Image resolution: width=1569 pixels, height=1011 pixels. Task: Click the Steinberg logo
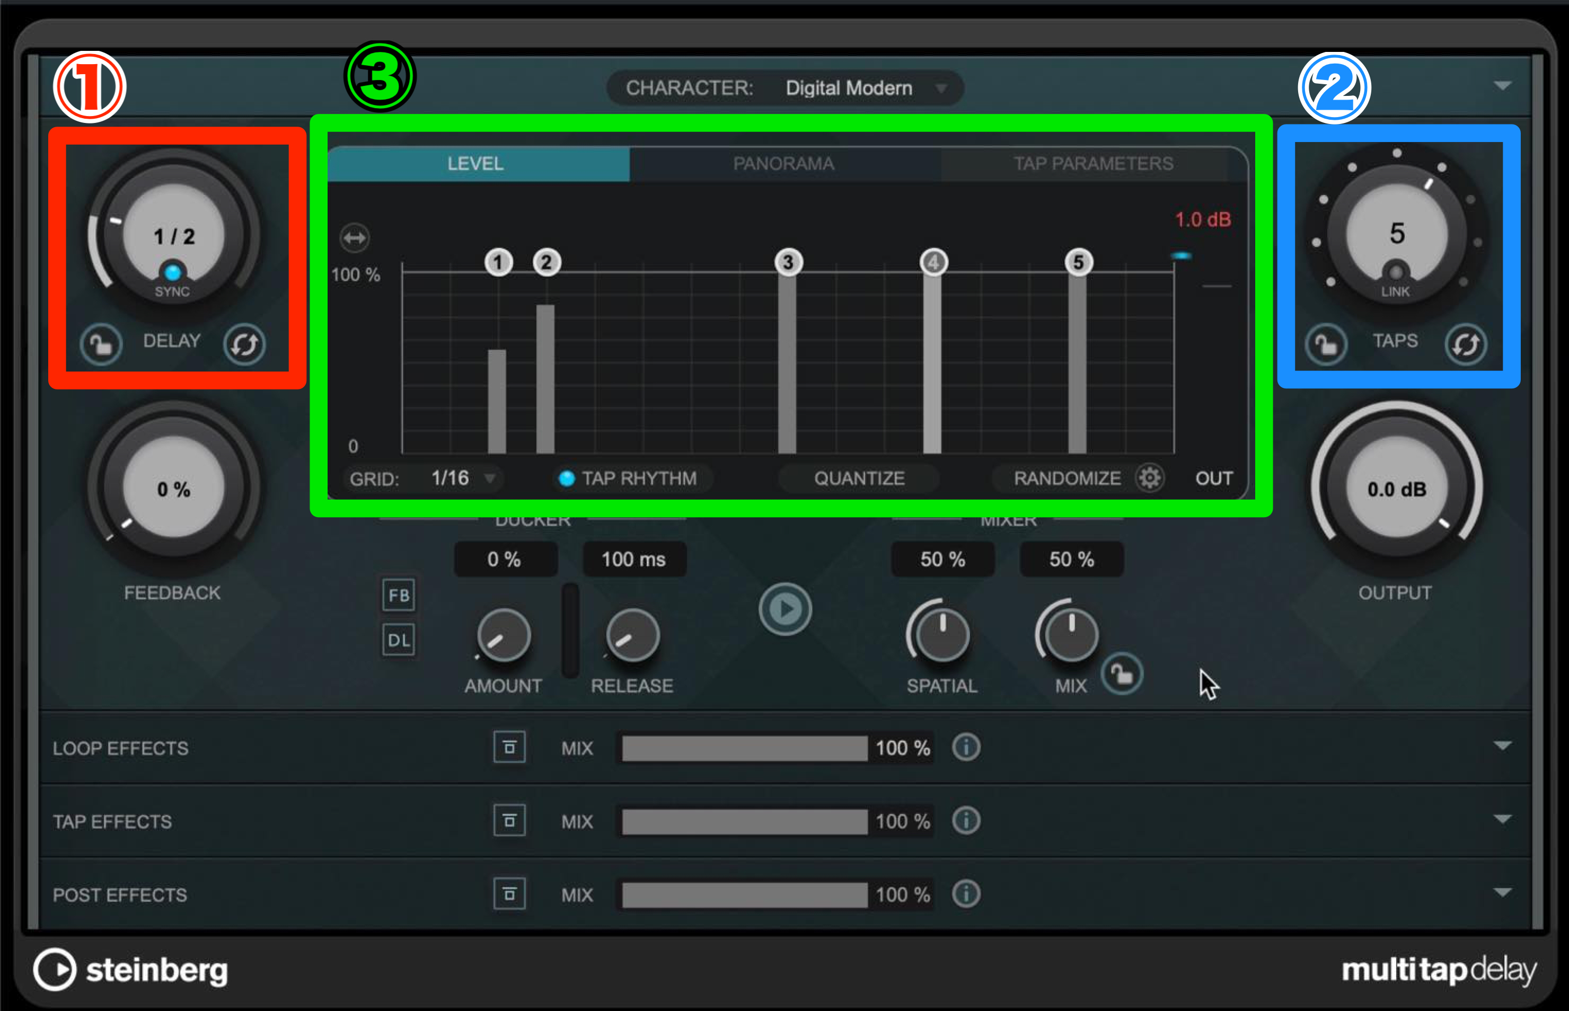click(x=131, y=970)
